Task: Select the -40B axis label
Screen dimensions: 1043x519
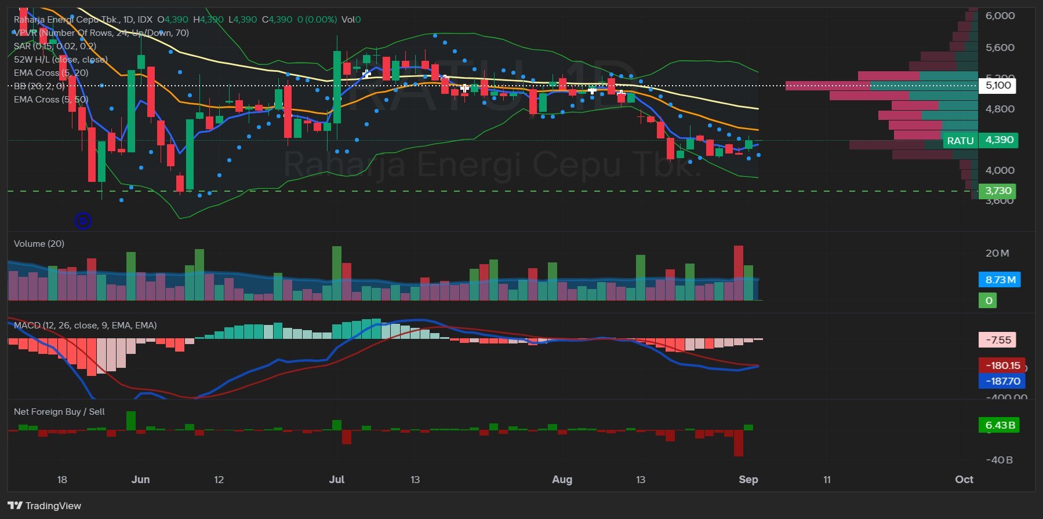Action: tap(1000, 460)
